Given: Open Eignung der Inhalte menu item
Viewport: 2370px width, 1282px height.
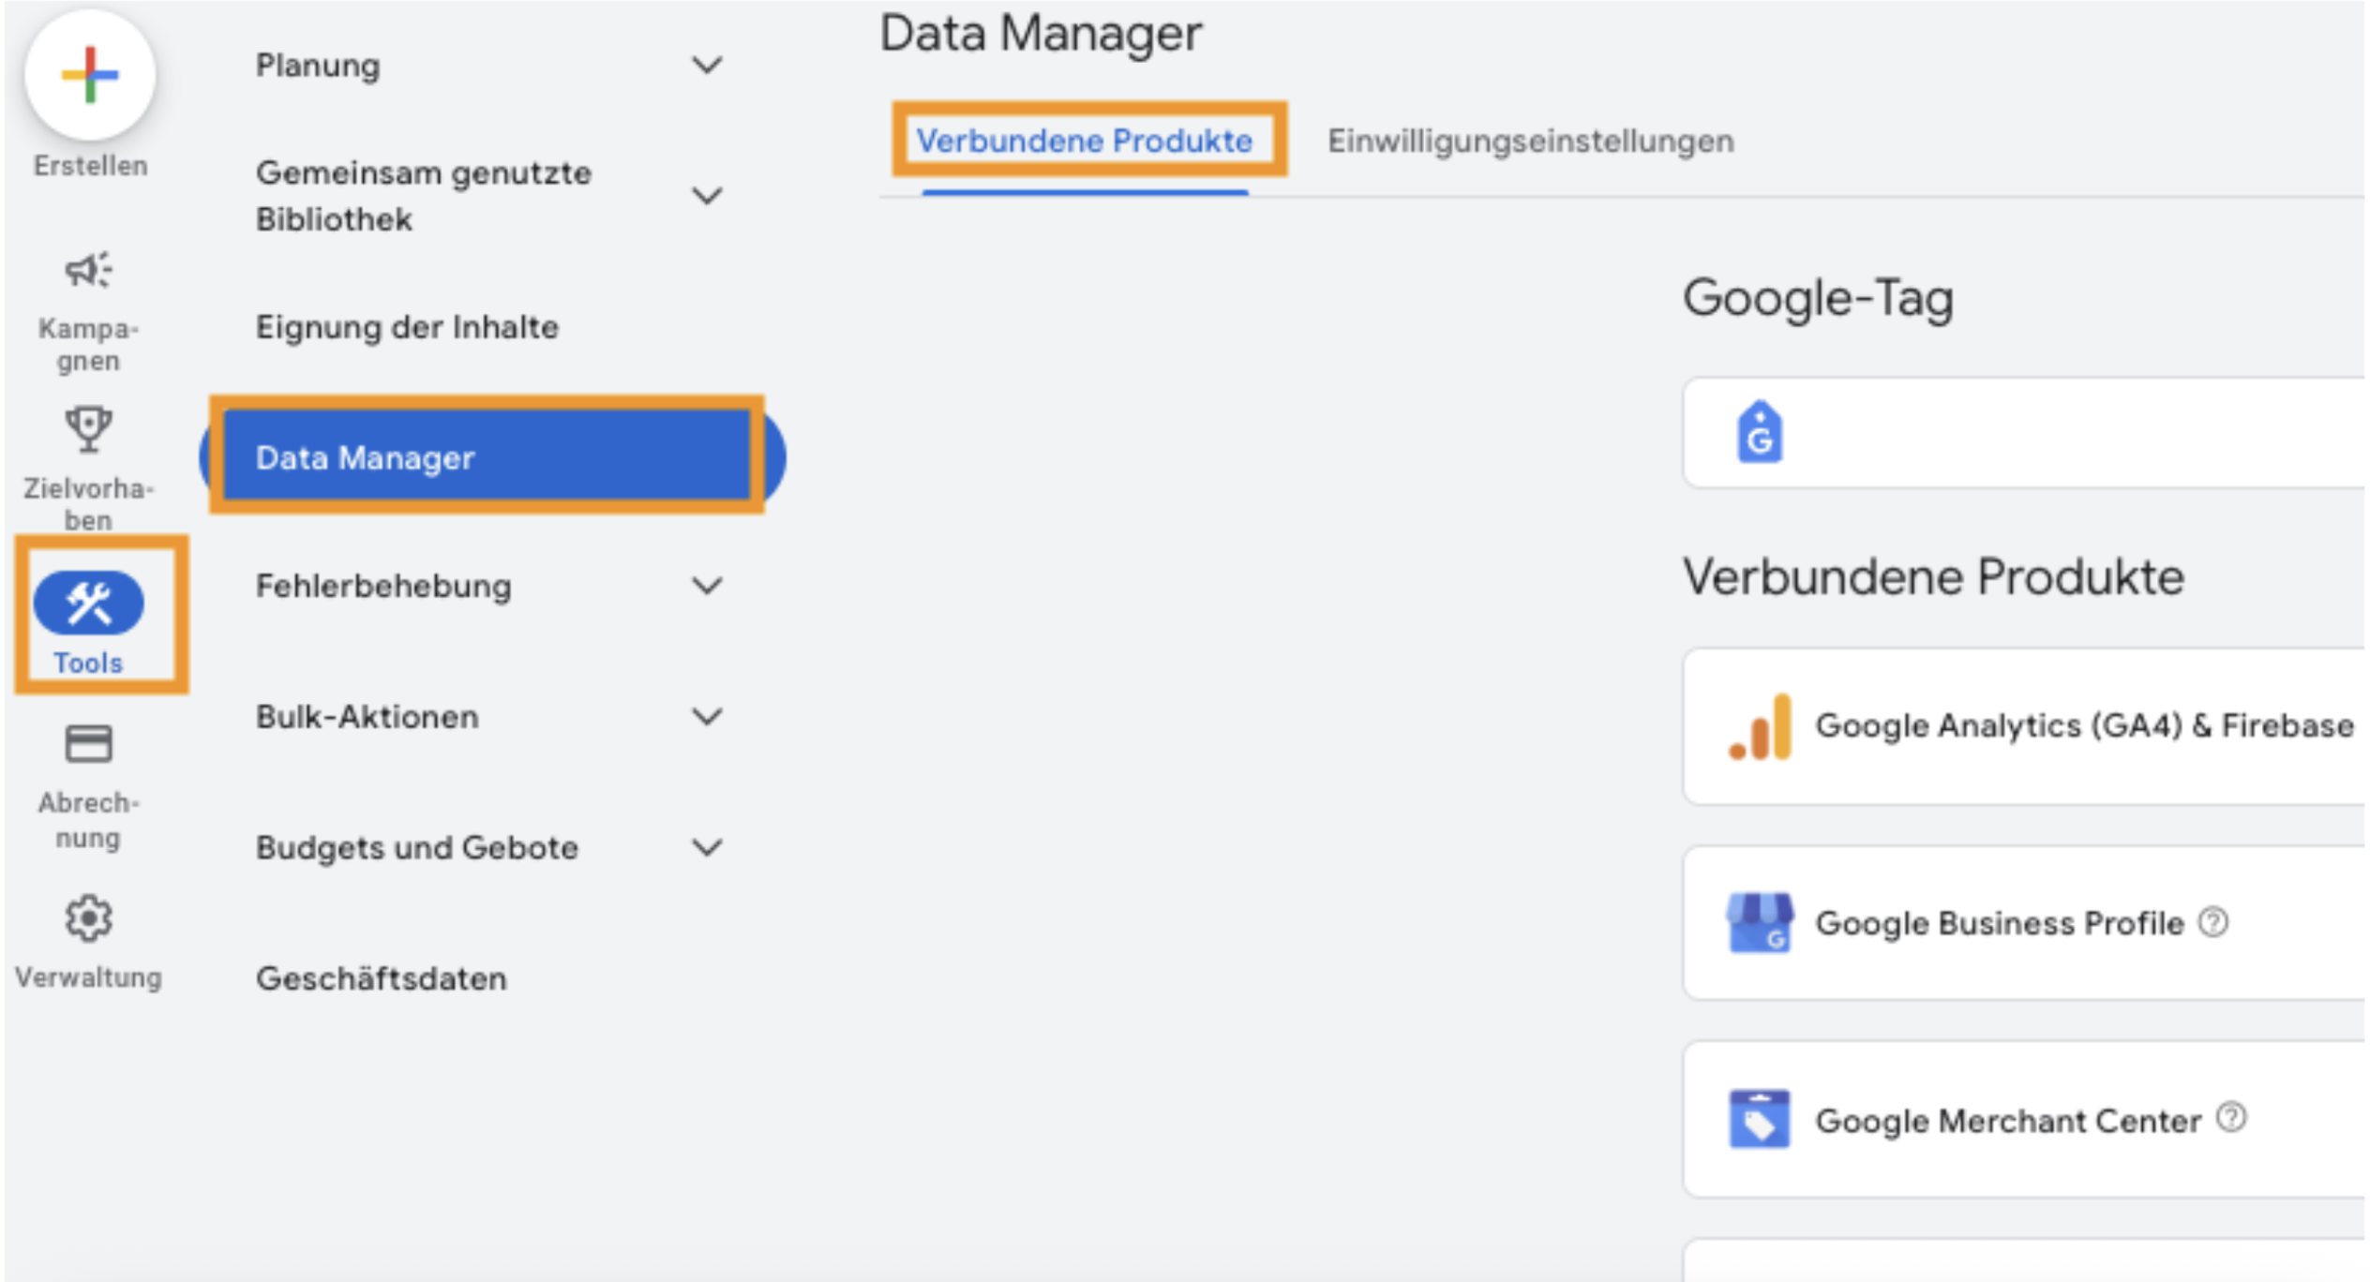Looking at the screenshot, I should (x=407, y=328).
